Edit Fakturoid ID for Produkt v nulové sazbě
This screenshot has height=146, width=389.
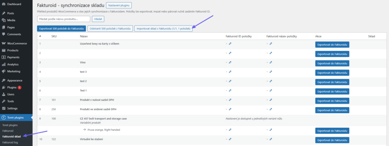pos(230,100)
